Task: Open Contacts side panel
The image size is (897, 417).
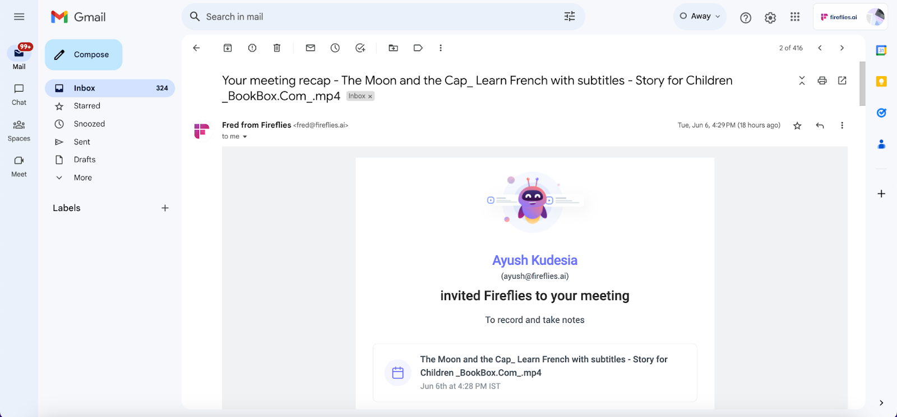Action: pos(881,144)
